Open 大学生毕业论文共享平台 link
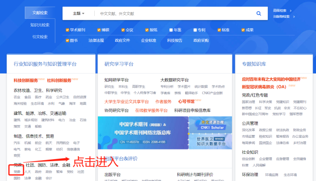 point(126,102)
